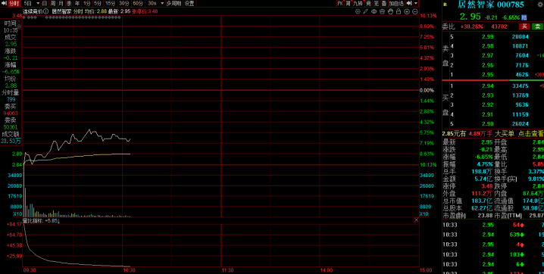Toggle the 叠 overlay button
Screen dimensions: 544x274
(x=384, y=3)
